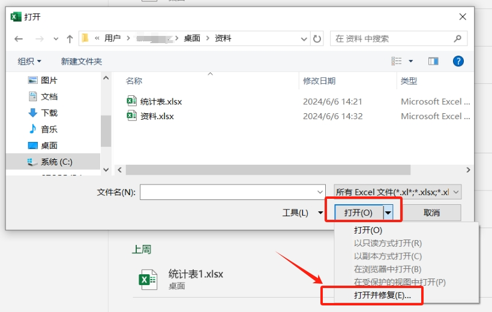This screenshot has width=492, height=312.
Task: Select the file 资料.xlsx
Action: 157,116
